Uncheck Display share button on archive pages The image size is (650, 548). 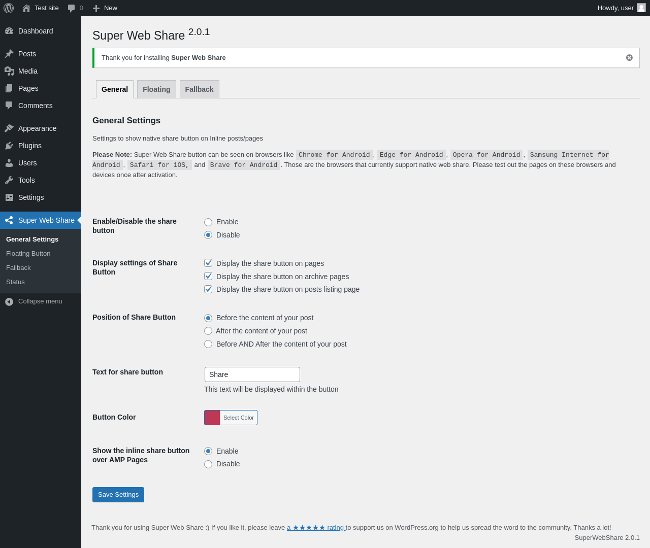point(208,276)
